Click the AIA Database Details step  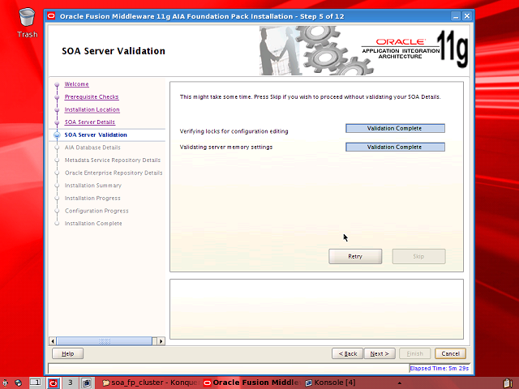(x=92, y=147)
